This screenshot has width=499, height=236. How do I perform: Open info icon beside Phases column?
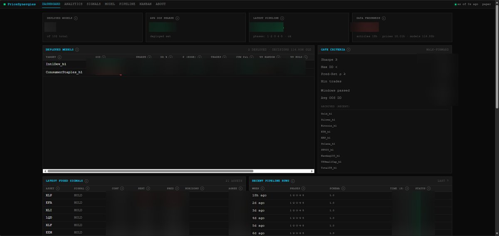(303, 189)
